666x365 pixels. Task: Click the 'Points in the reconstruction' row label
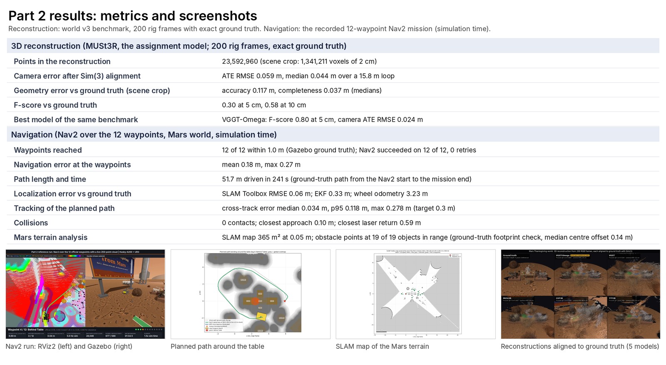tap(62, 62)
